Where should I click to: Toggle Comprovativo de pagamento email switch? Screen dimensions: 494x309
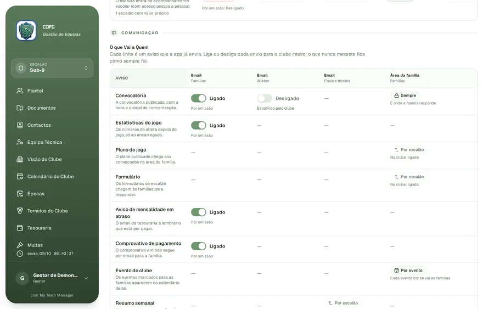(199, 246)
